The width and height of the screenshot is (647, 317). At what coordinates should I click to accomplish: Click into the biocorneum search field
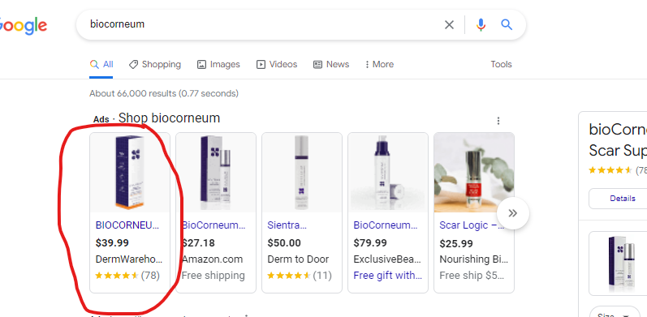(264, 24)
